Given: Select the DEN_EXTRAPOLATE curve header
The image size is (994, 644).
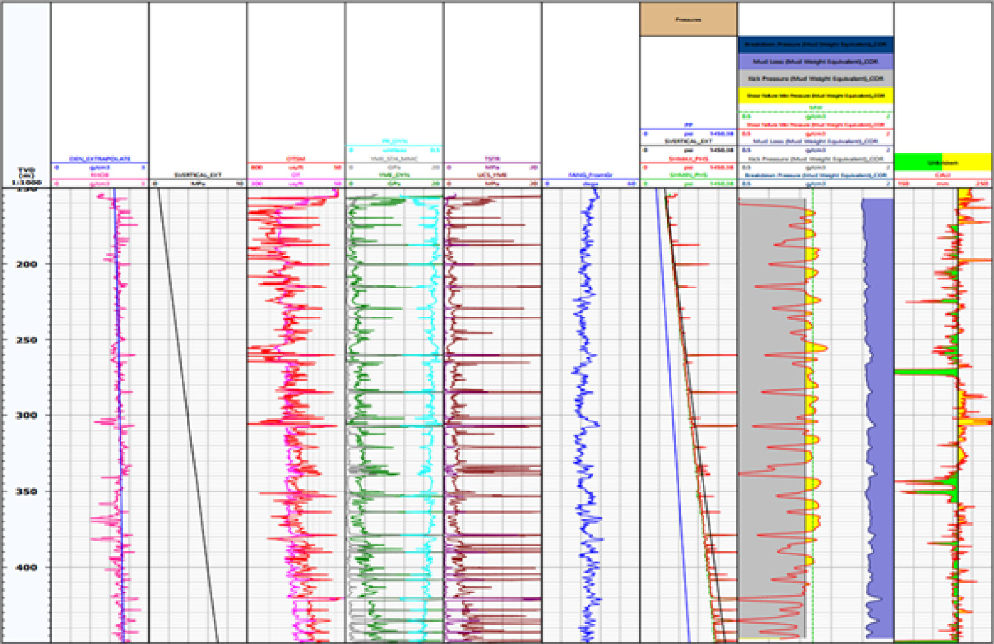Looking at the screenshot, I should tap(100, 159).
